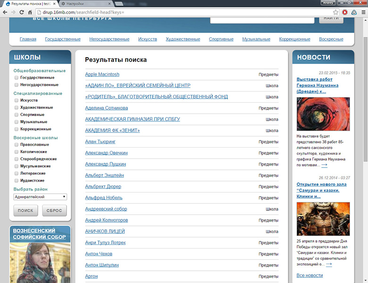Bookmark page with star icon
This screenshot has height=283, width=368.
[x=335, y=12]
